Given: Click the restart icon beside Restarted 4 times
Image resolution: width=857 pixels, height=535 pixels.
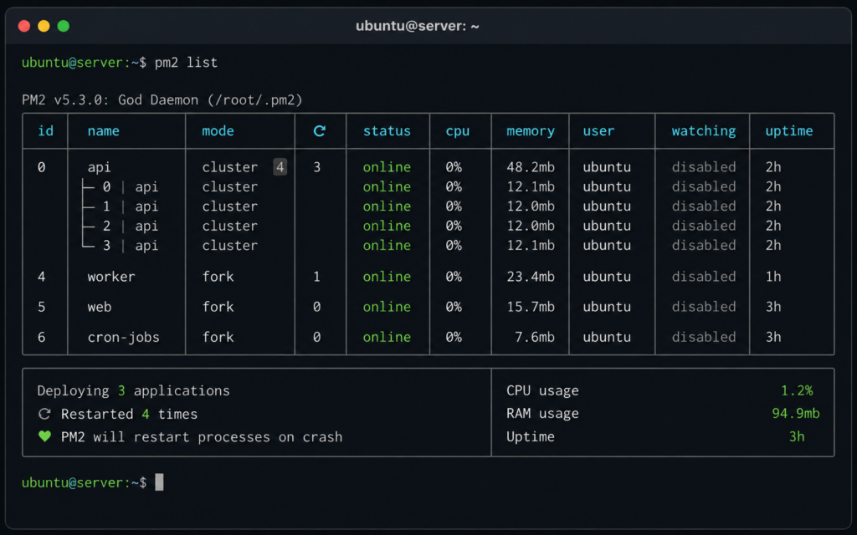Looking at the screenshot, I should click(x=45, y=414).
